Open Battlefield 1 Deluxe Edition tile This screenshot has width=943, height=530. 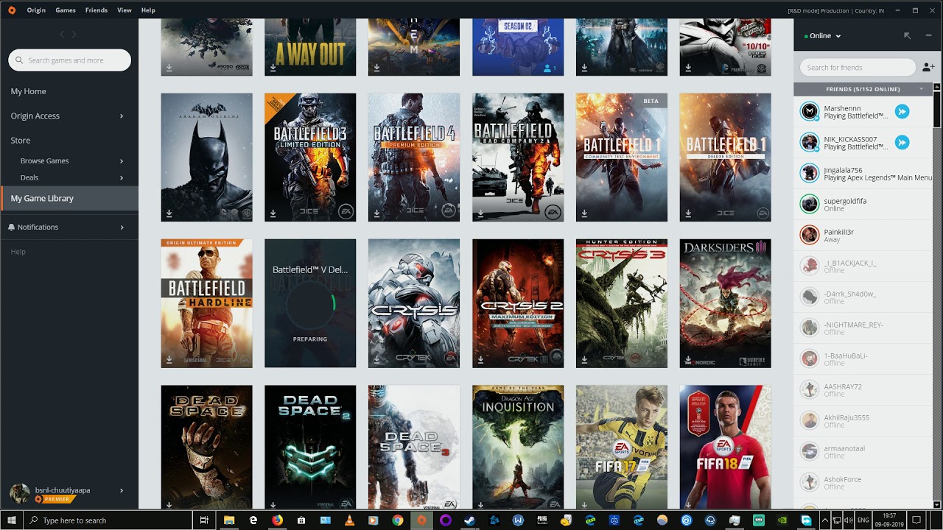point(726,158)
